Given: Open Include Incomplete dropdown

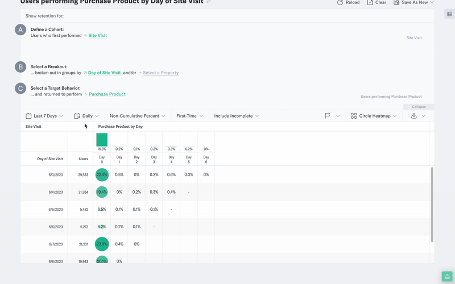Looking at the screenshot, I should click(237, 116).
